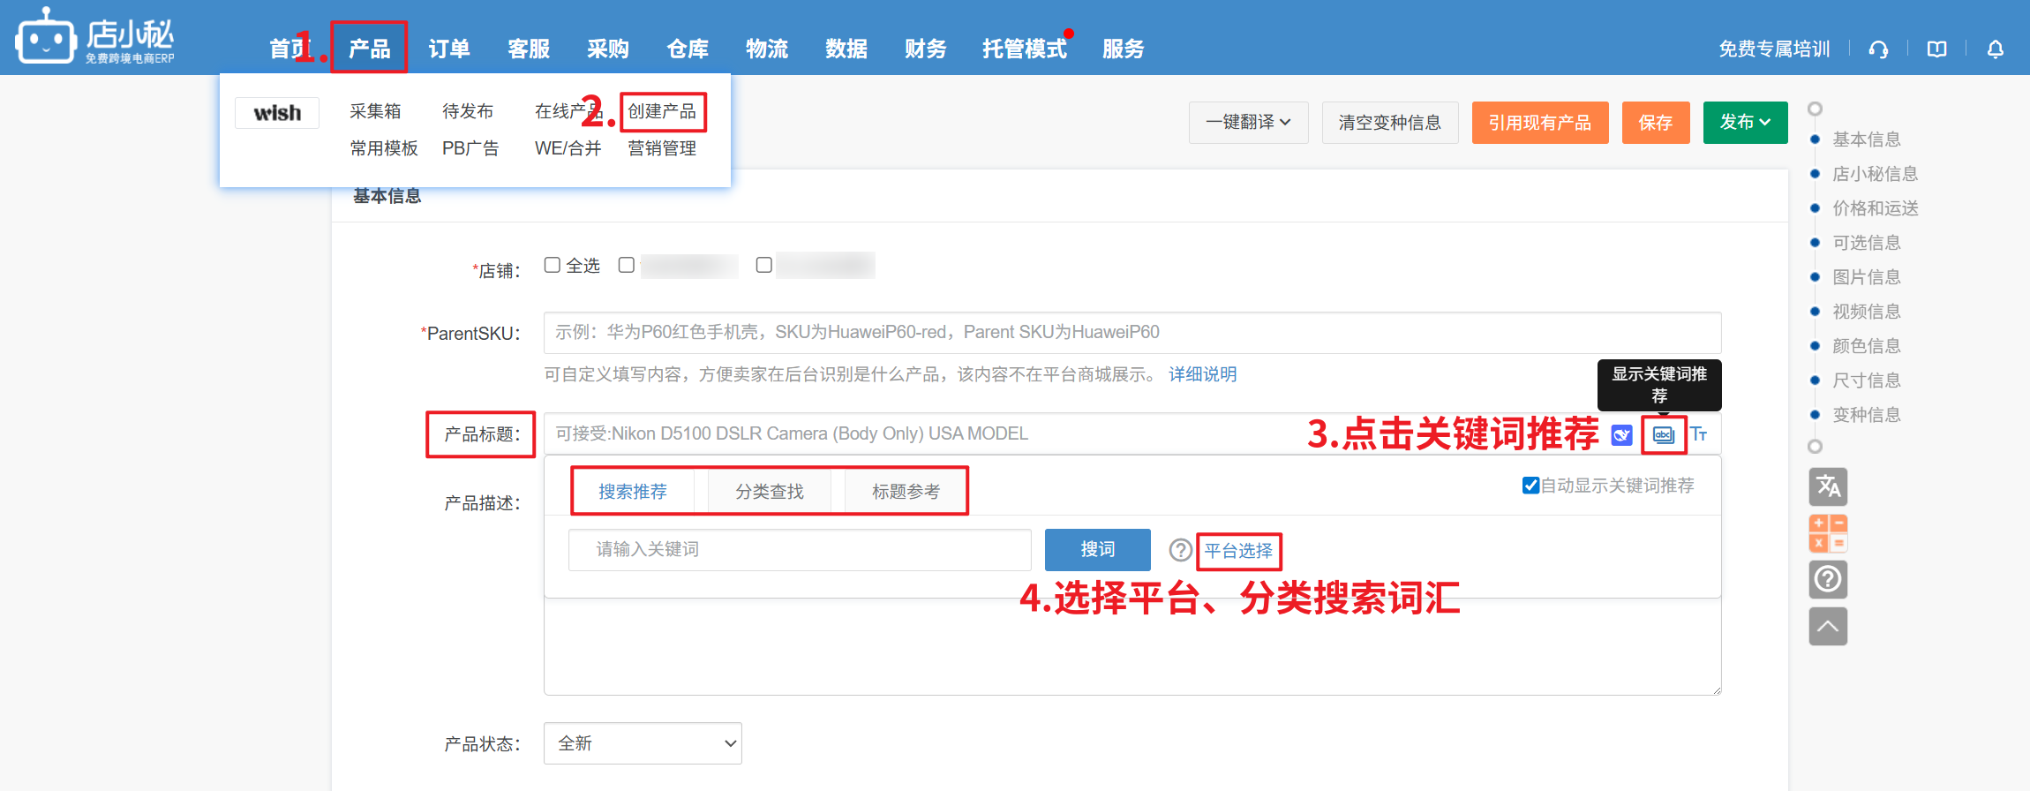Click the Tt text case icon

1699,434
